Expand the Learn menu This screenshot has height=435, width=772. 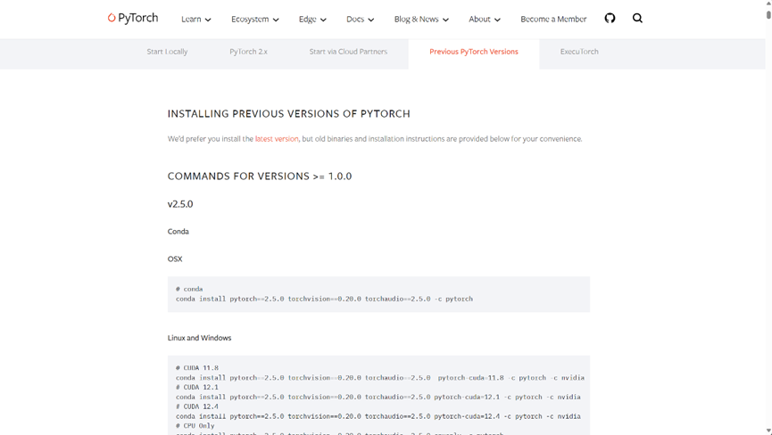(196, 20)
